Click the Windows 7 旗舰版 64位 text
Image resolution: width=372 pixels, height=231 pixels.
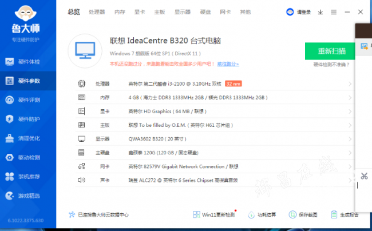coord(155,54)
